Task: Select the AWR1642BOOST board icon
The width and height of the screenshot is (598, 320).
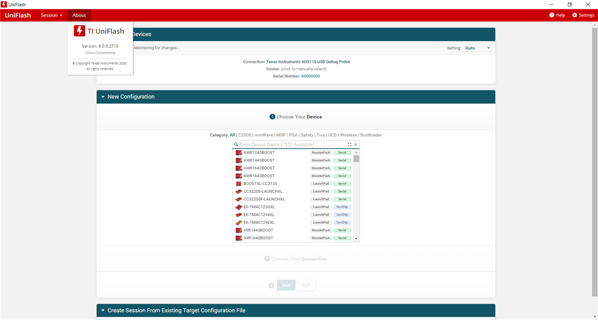Action: pos(239,168)
